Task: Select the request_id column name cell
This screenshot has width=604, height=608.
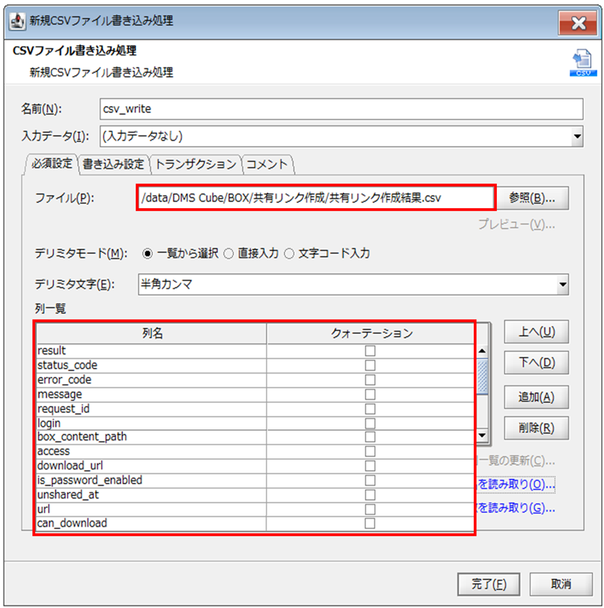Action: [x=151, y=409]
